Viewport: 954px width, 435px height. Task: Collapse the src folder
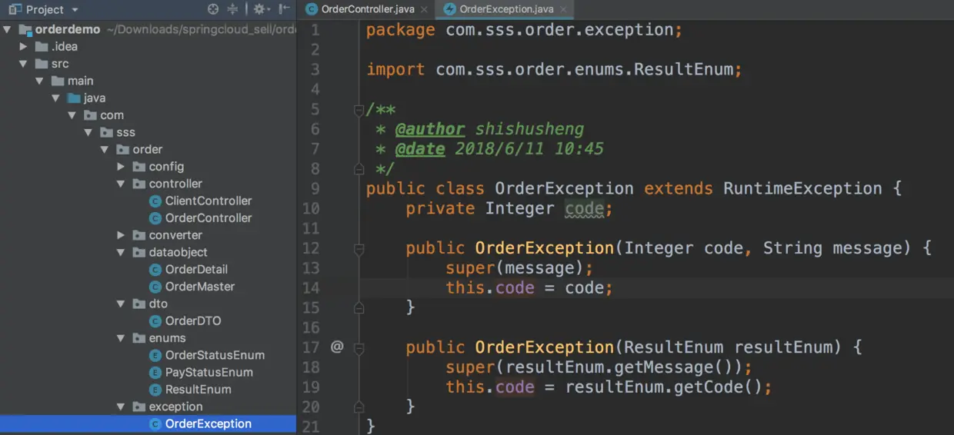click(24, 64)
